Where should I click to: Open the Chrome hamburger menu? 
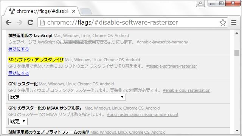coord(234,23)
